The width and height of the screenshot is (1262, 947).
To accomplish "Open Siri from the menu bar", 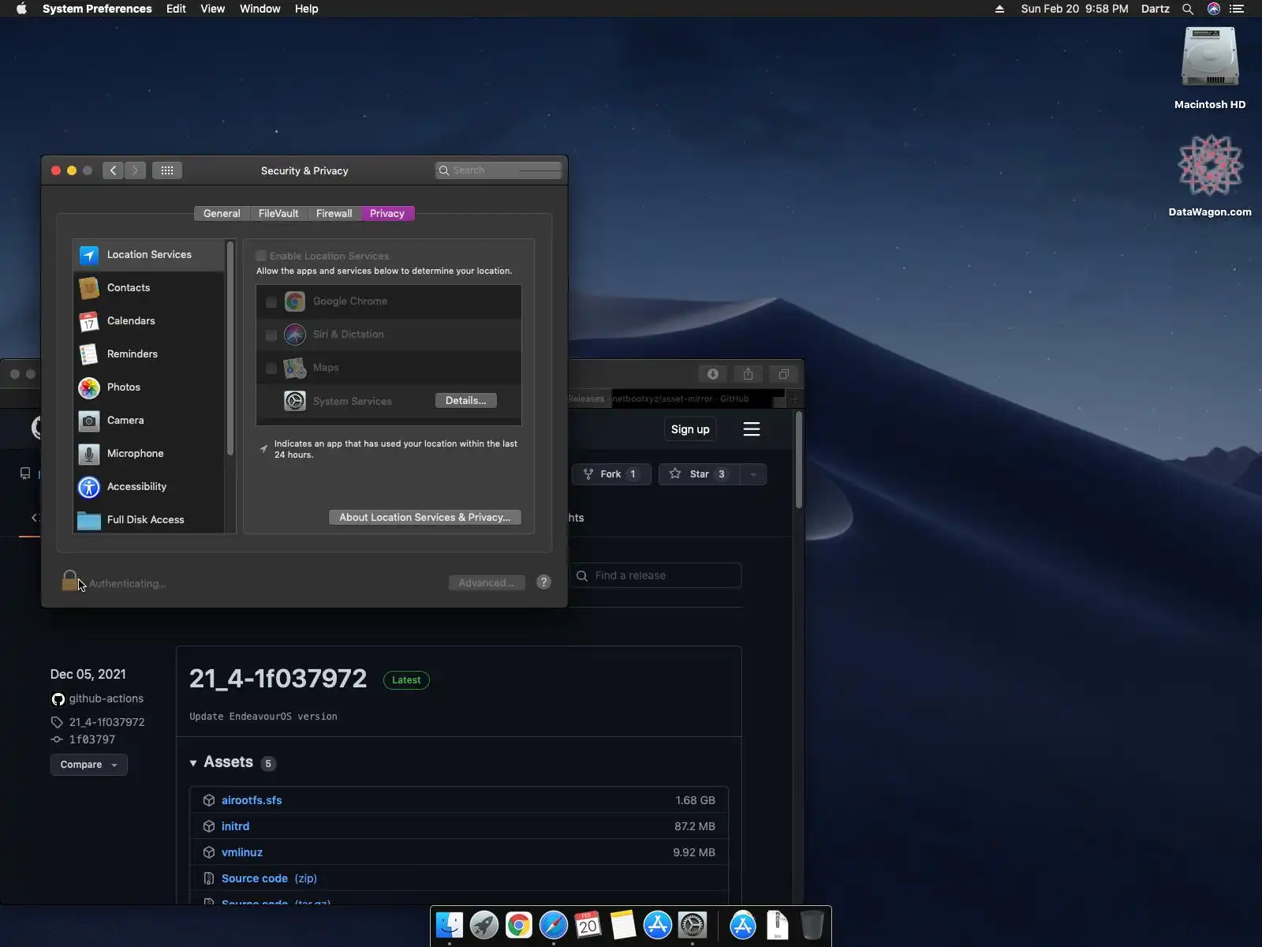I will (1214, 9).
